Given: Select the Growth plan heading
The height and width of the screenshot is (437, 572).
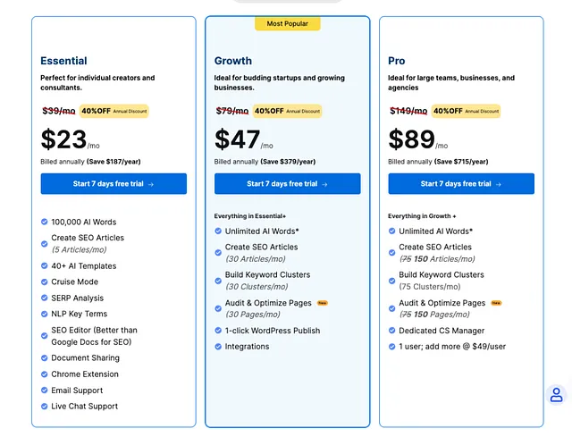Looking at the screenshot, I should click(233, 61).
